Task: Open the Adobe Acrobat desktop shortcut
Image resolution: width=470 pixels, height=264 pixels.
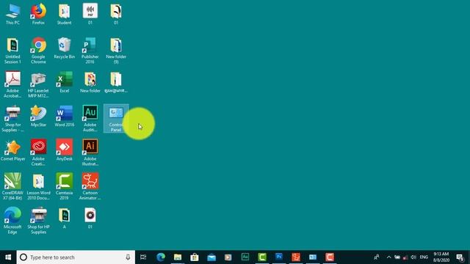Action: (12, 85)
